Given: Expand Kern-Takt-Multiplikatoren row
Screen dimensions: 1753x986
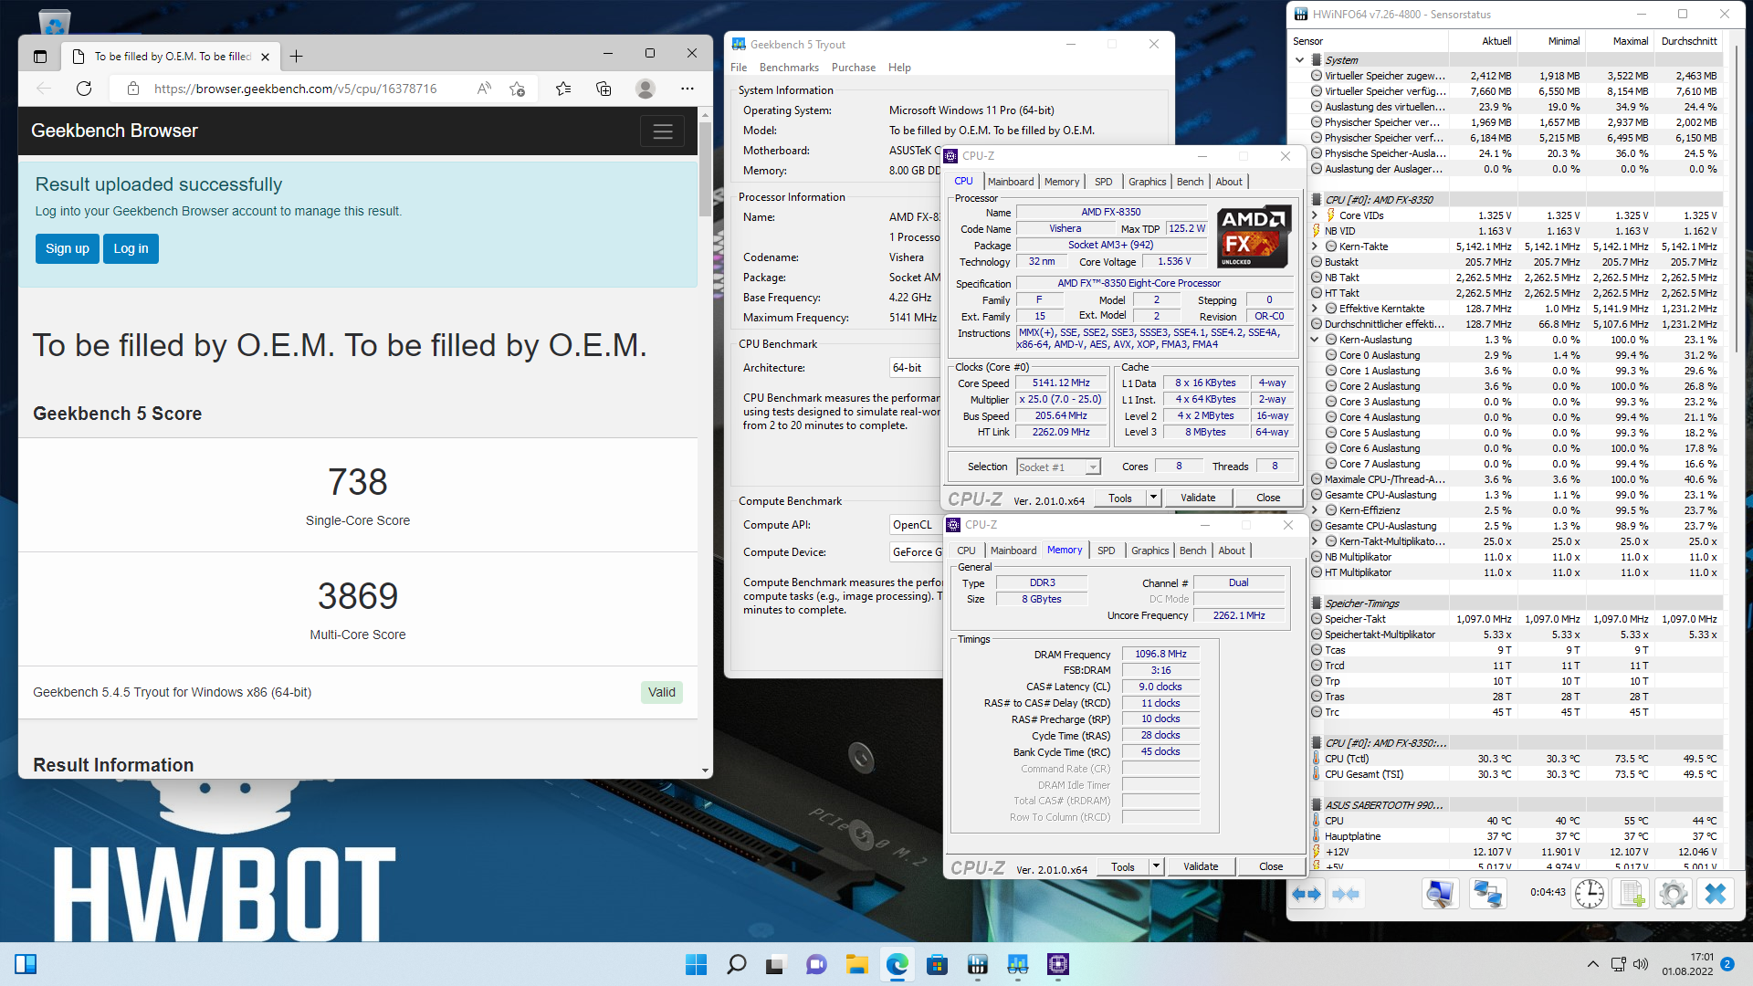Looking at the screenshot, I should pyautogui.click(x=1315, y=541).
